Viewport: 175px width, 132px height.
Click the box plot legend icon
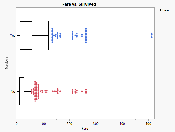(x=159, y=10)
